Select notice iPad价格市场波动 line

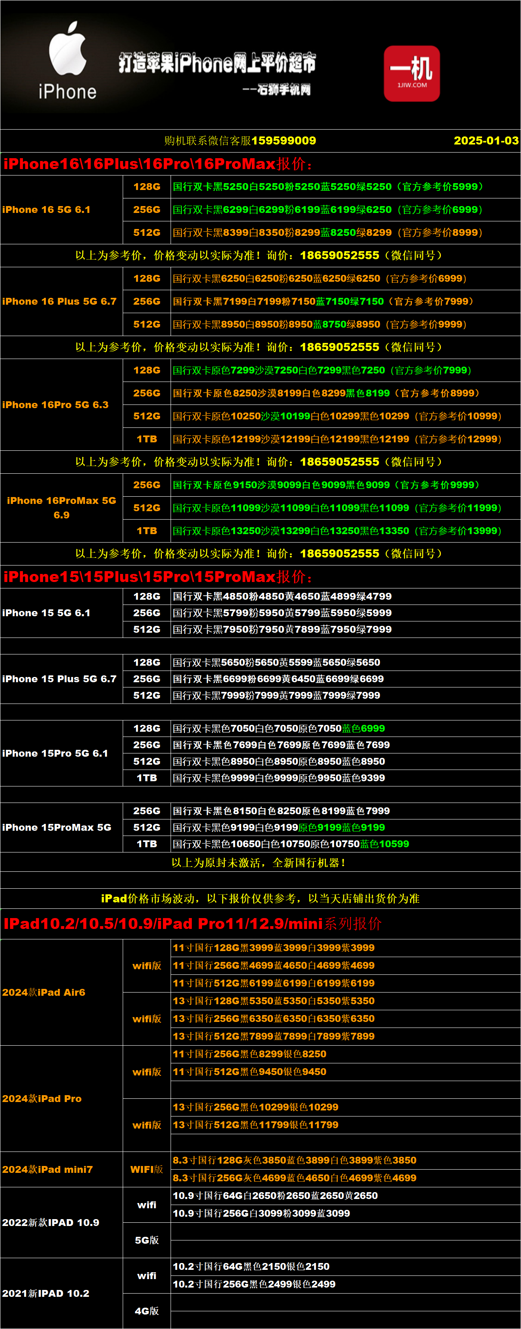coord(260,899)
